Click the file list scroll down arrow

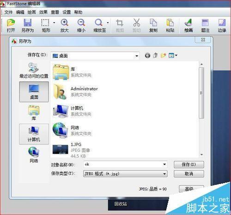(x=201, y=154)
